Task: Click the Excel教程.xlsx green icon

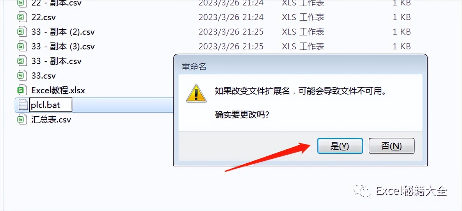Action: pos(22,90)
